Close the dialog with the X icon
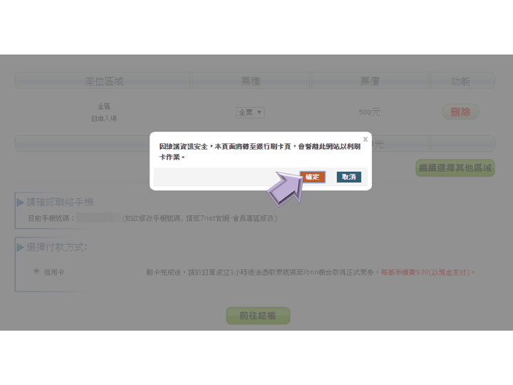 click(x=366, y=139)
